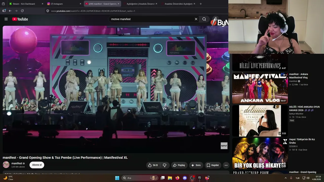Subscribe with the Abone ol button
Image resolution: width=324 pixels, height=182 pixels.
37,165
